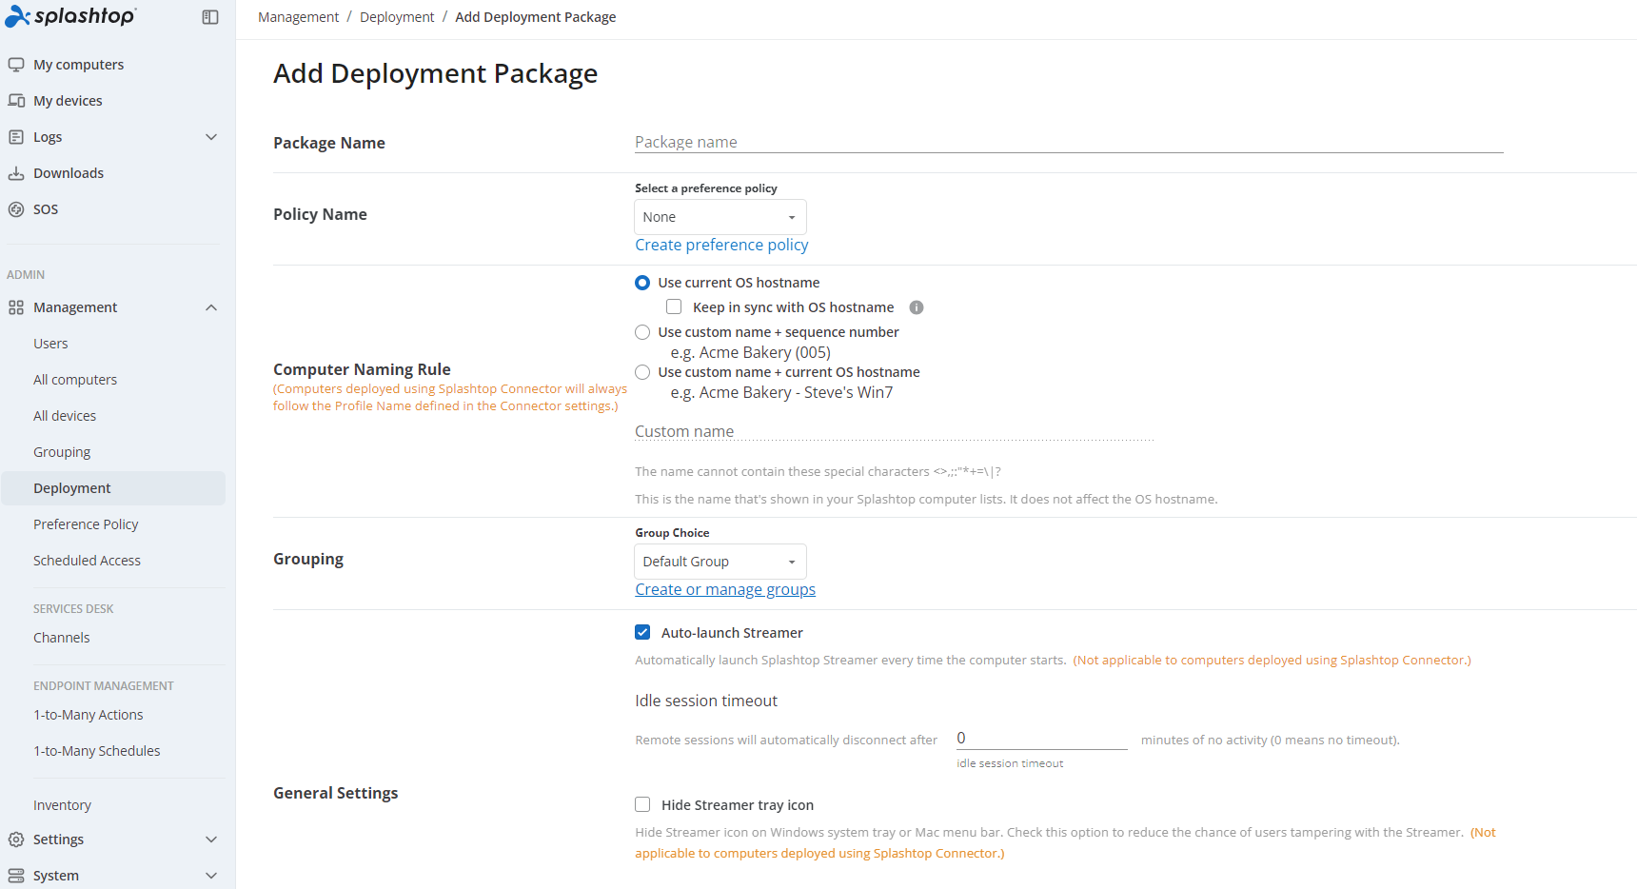Open All devices list
The image size is (1637, 889).
[x=65, y=416]
